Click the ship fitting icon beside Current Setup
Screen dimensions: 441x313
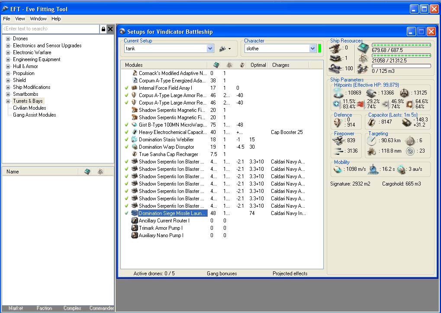tap(222, 49)
